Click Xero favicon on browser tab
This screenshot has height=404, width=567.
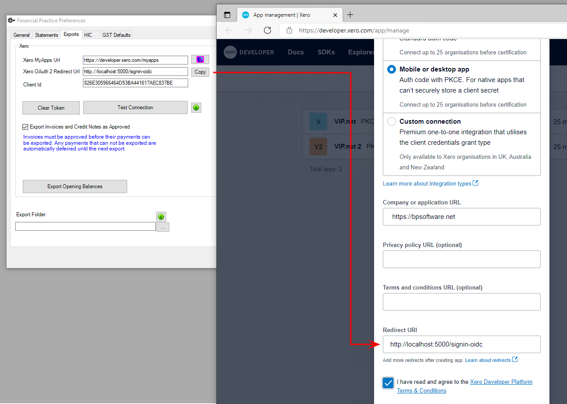(246, 15)
